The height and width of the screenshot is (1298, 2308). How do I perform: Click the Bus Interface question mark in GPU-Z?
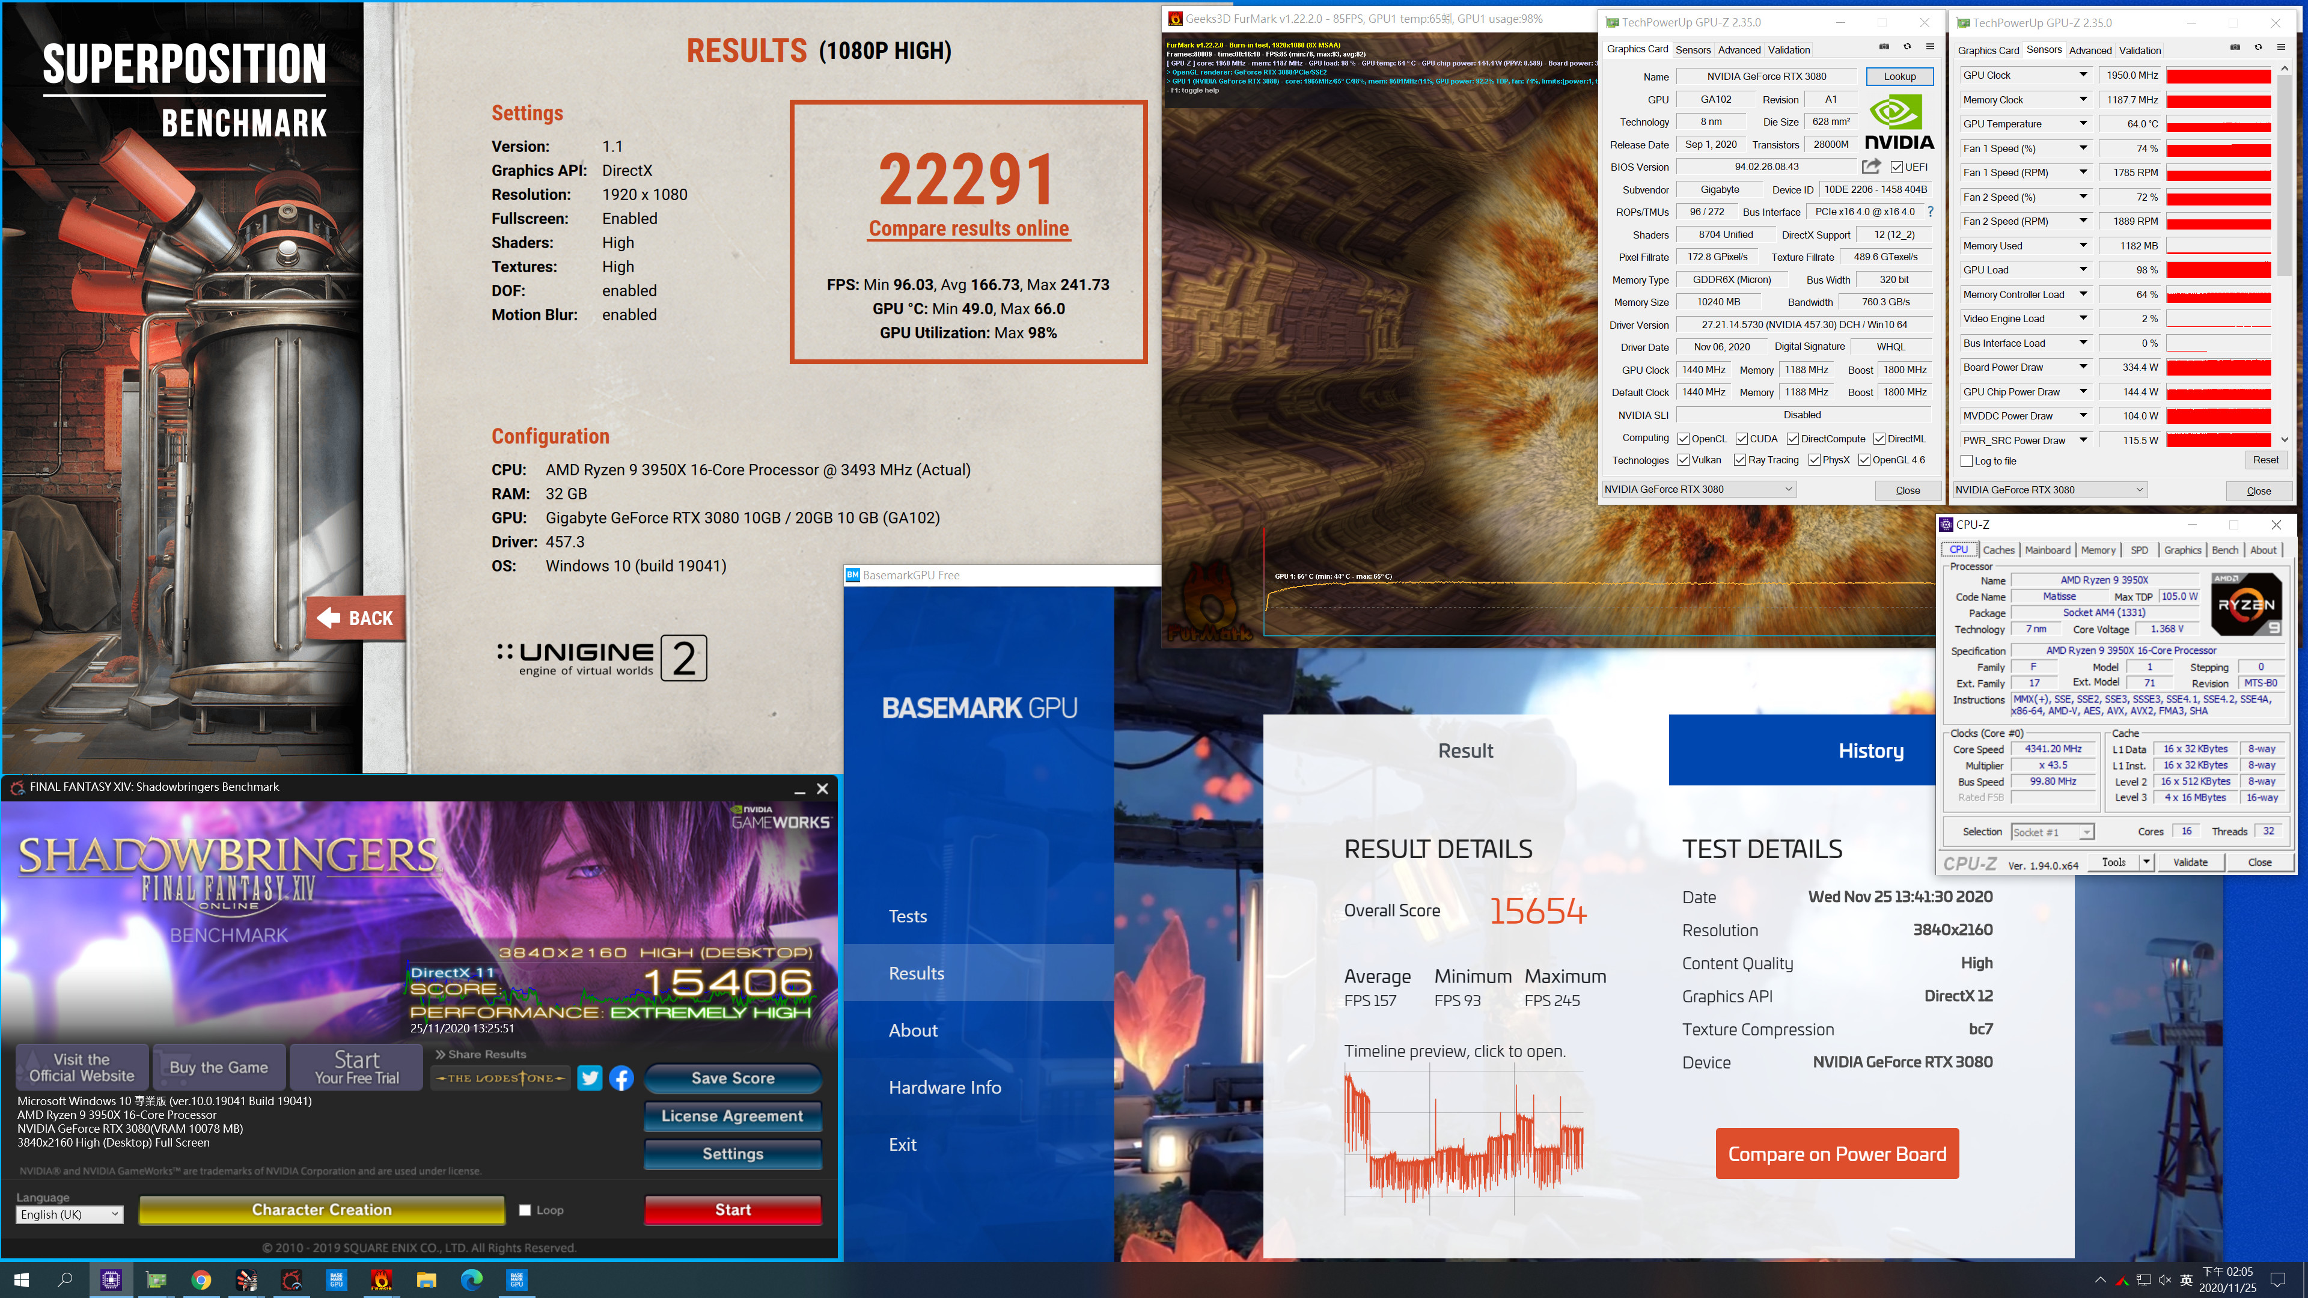tap(1930, 212)
